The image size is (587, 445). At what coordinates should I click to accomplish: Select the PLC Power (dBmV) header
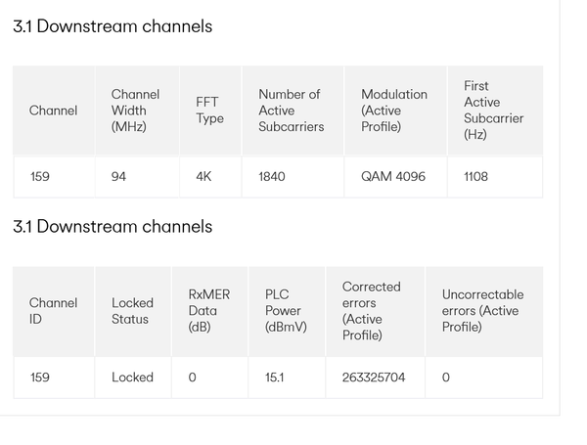(286, 311)
